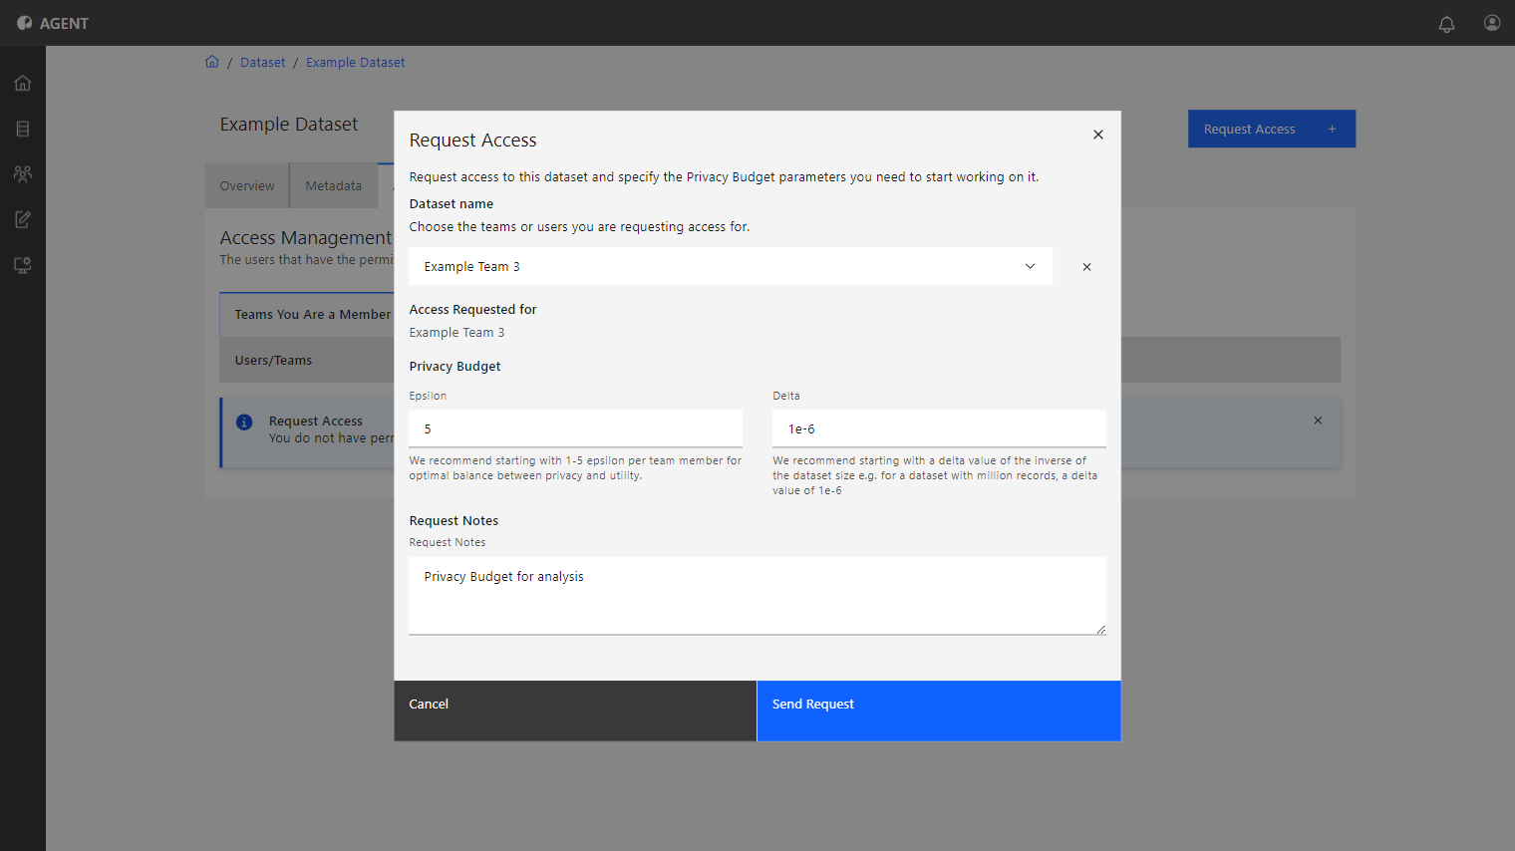Click the info icon in notification
The image size is (1515, 851).
(x=244, y=423)
